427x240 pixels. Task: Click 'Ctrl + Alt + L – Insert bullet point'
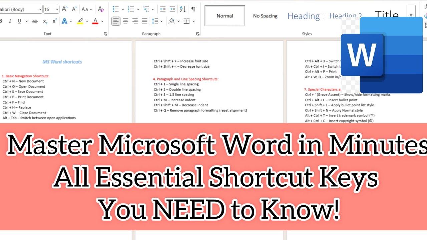click(331, 100)
